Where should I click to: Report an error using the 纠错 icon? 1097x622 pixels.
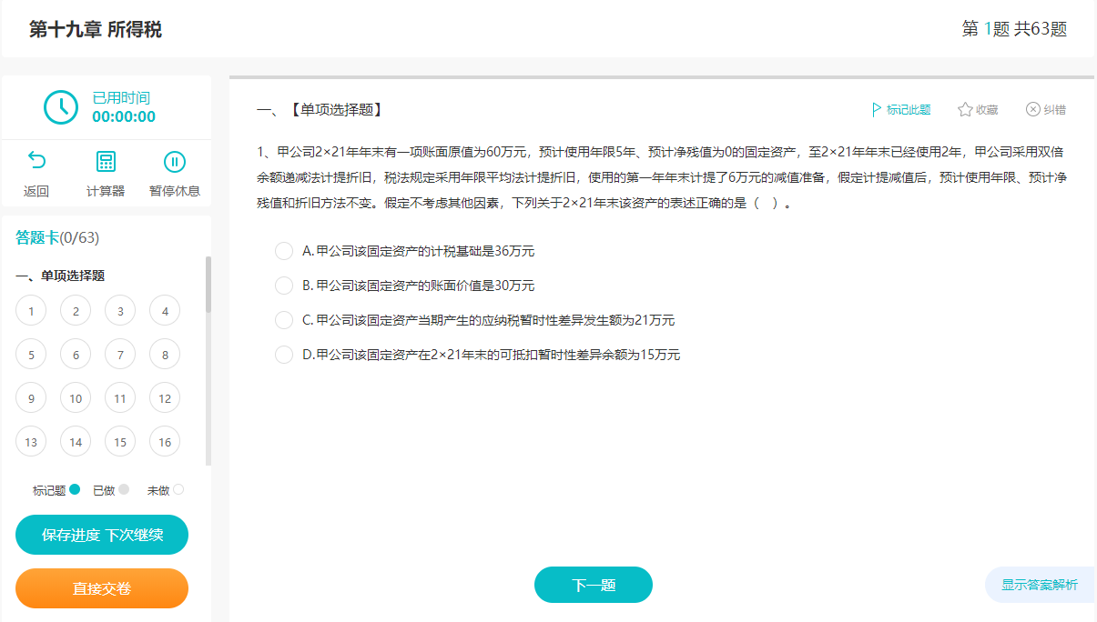pyautogui.click(x=1045, y=108)
